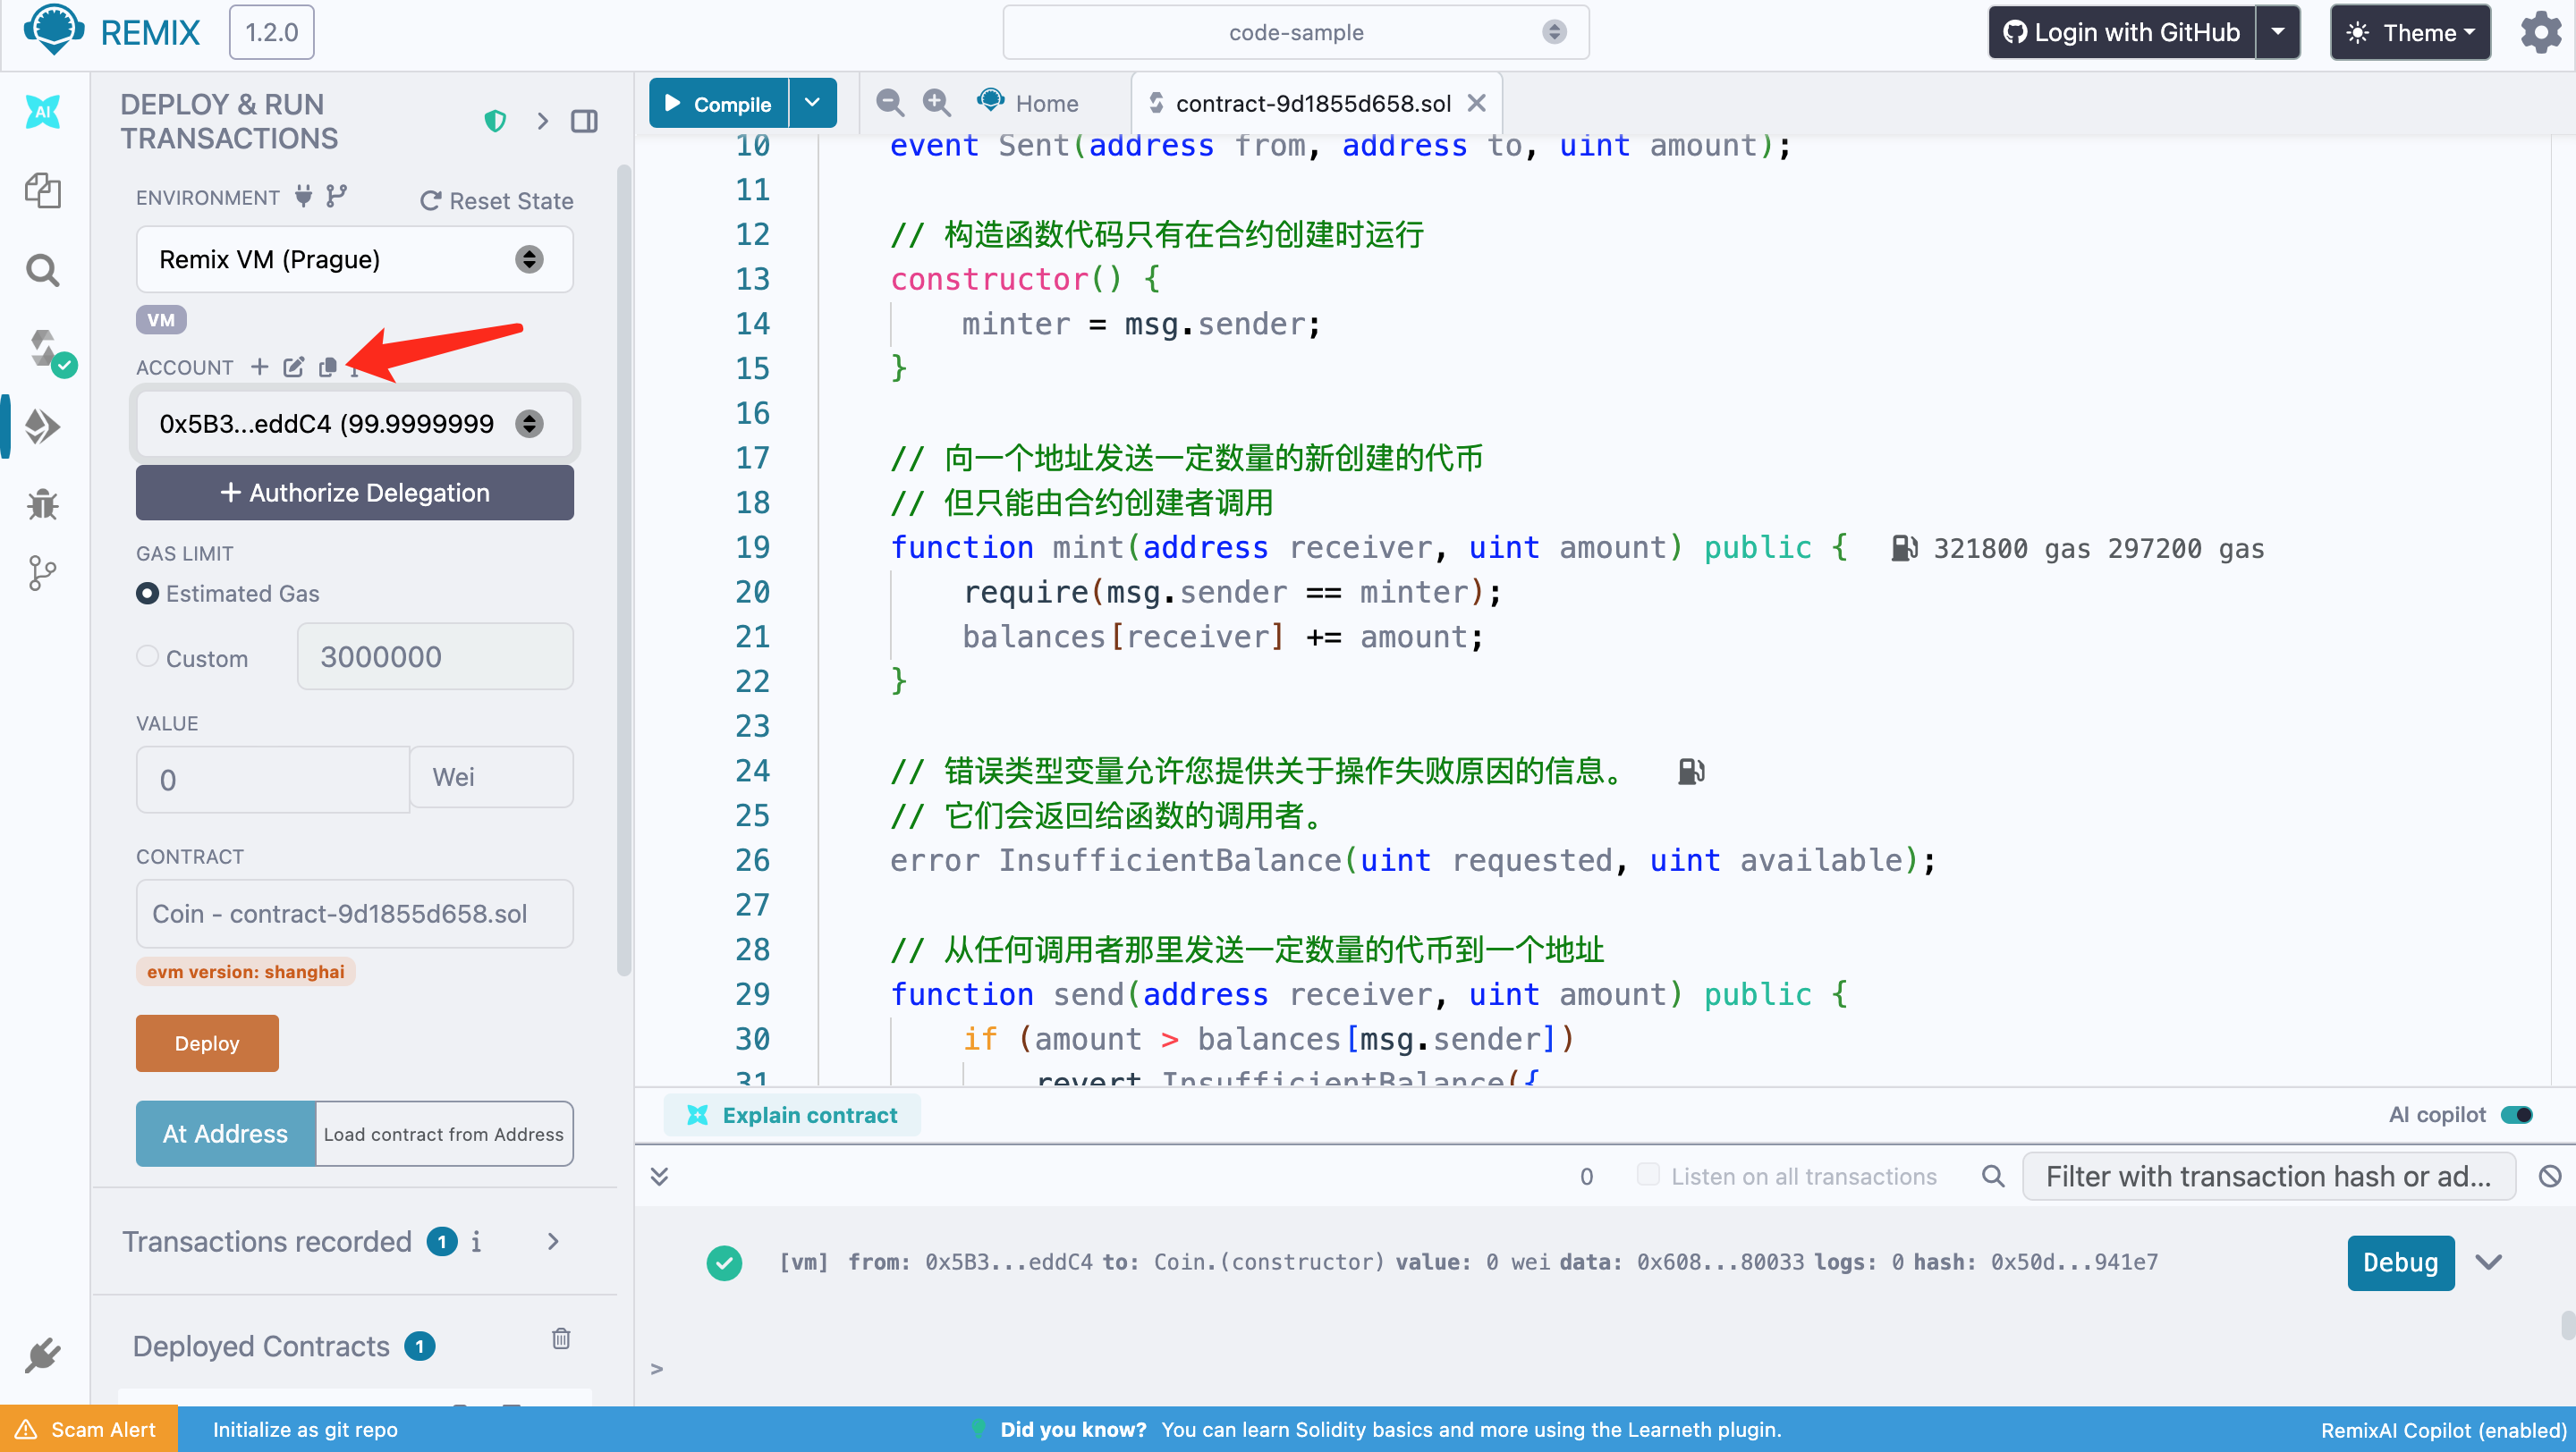
Task: Zoom in the editor font size
Action: pyautogui.click(x=936, y=103)
